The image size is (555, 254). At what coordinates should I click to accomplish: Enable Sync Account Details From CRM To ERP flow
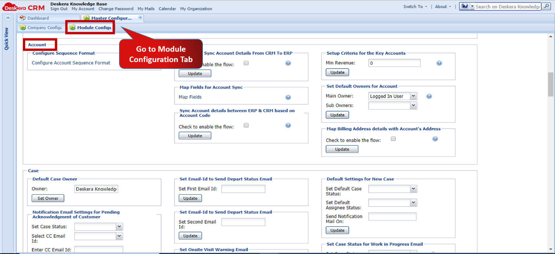pyautogui.click(x=246, y=63)
